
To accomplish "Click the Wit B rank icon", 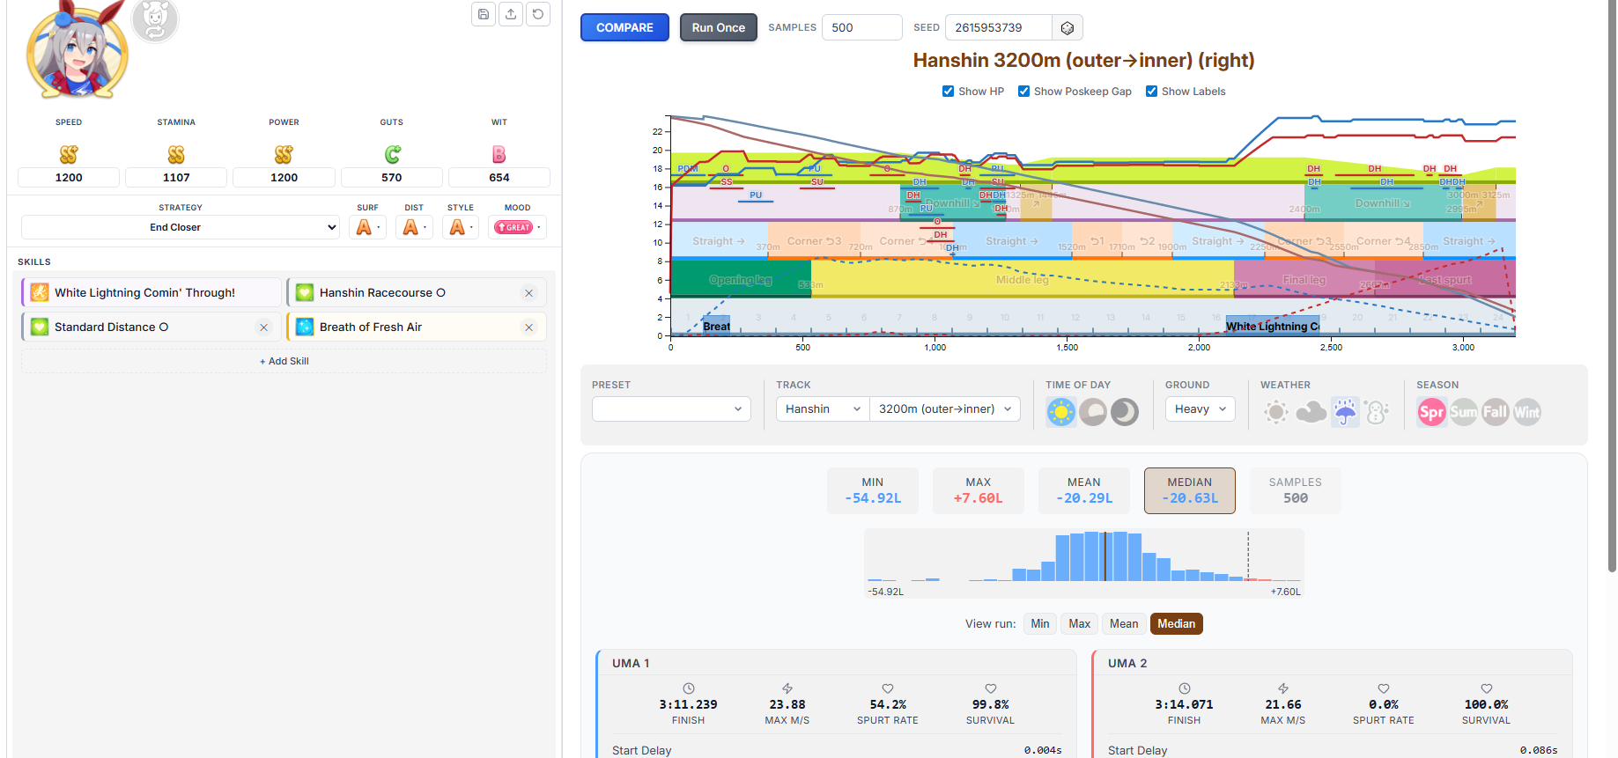I will tap(499, 155).
